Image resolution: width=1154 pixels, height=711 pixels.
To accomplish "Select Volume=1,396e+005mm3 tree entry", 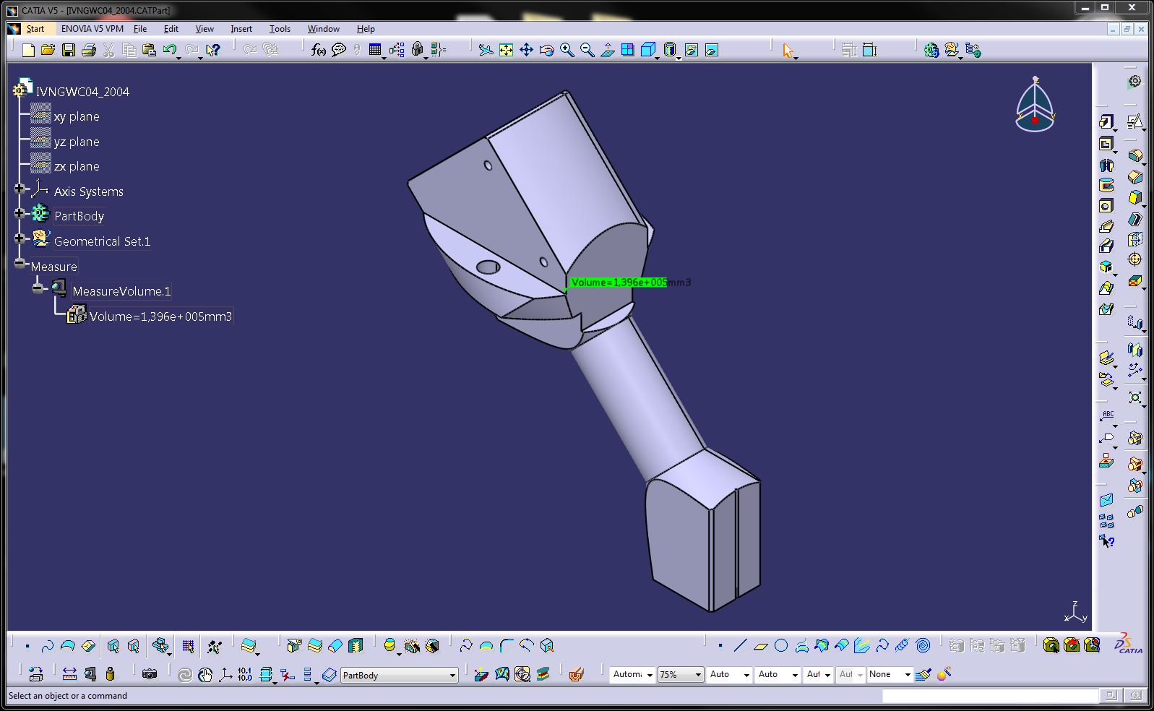I will coord(160,316).
